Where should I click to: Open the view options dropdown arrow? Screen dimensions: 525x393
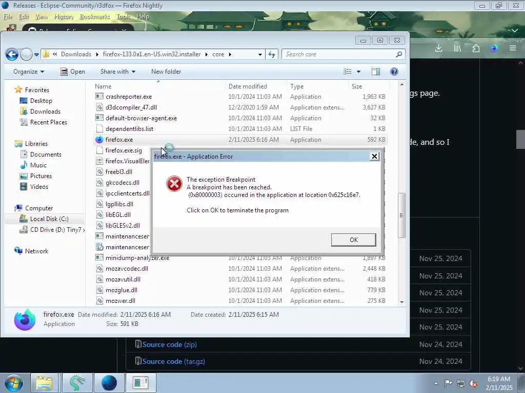pos(358,72)
